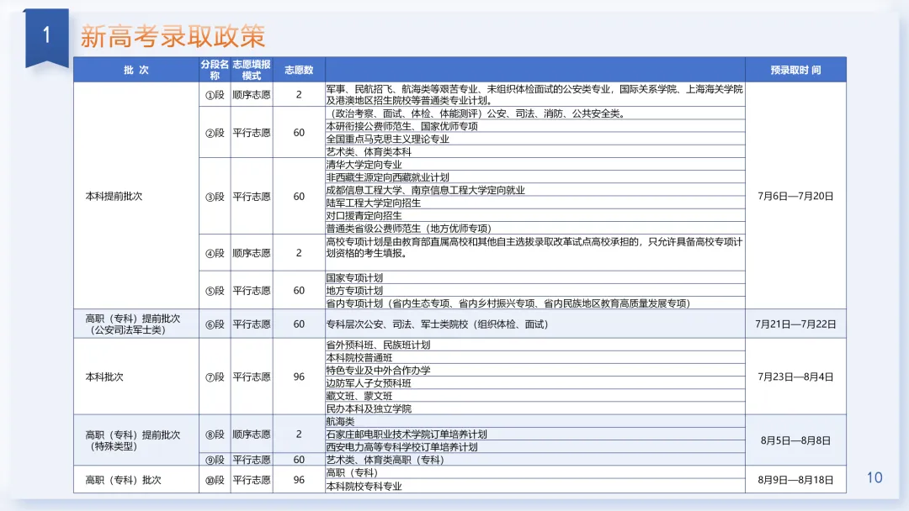Select the ⑨段 cell
The image size is (909, 511).
[x=215, y=460]
